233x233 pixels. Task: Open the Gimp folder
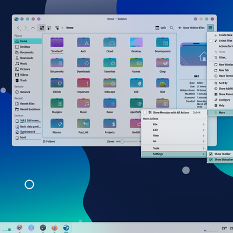pos(163,65)
